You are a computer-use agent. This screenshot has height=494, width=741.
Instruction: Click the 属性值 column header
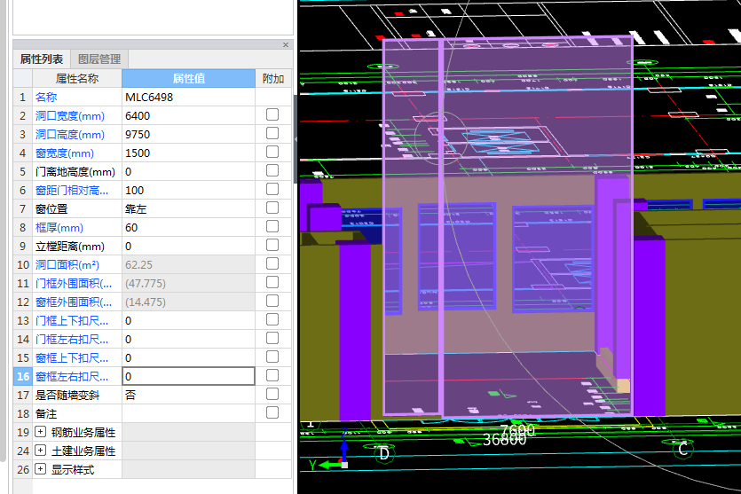pos(188,78)
